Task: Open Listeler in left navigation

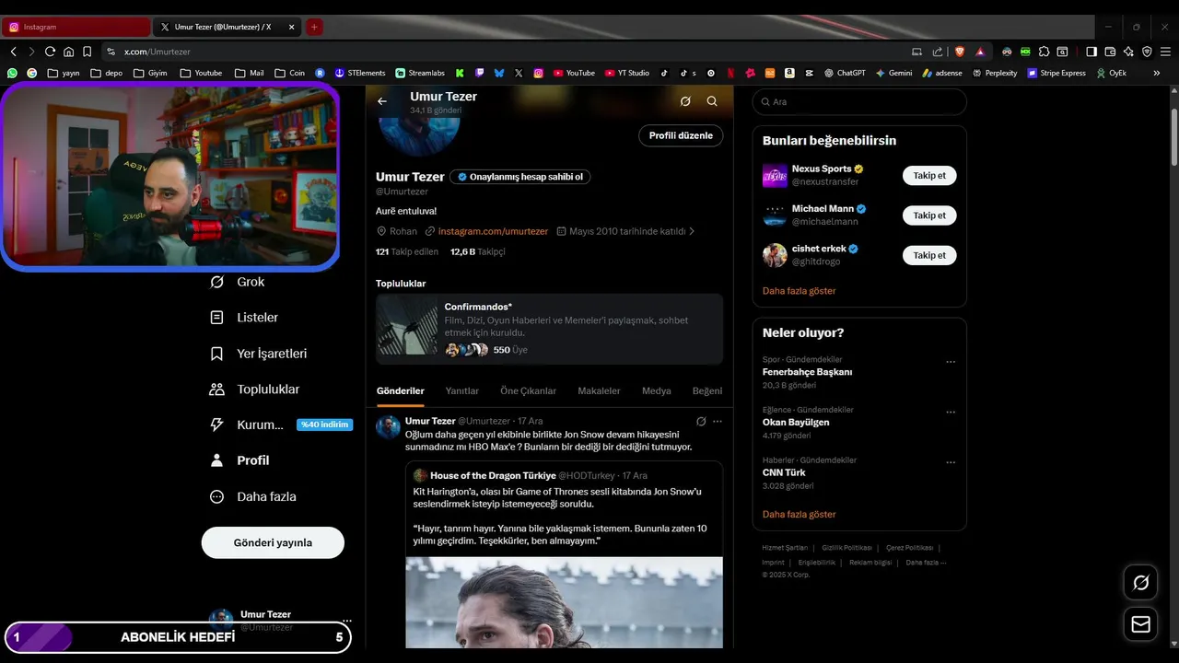Action: [244, 318]
